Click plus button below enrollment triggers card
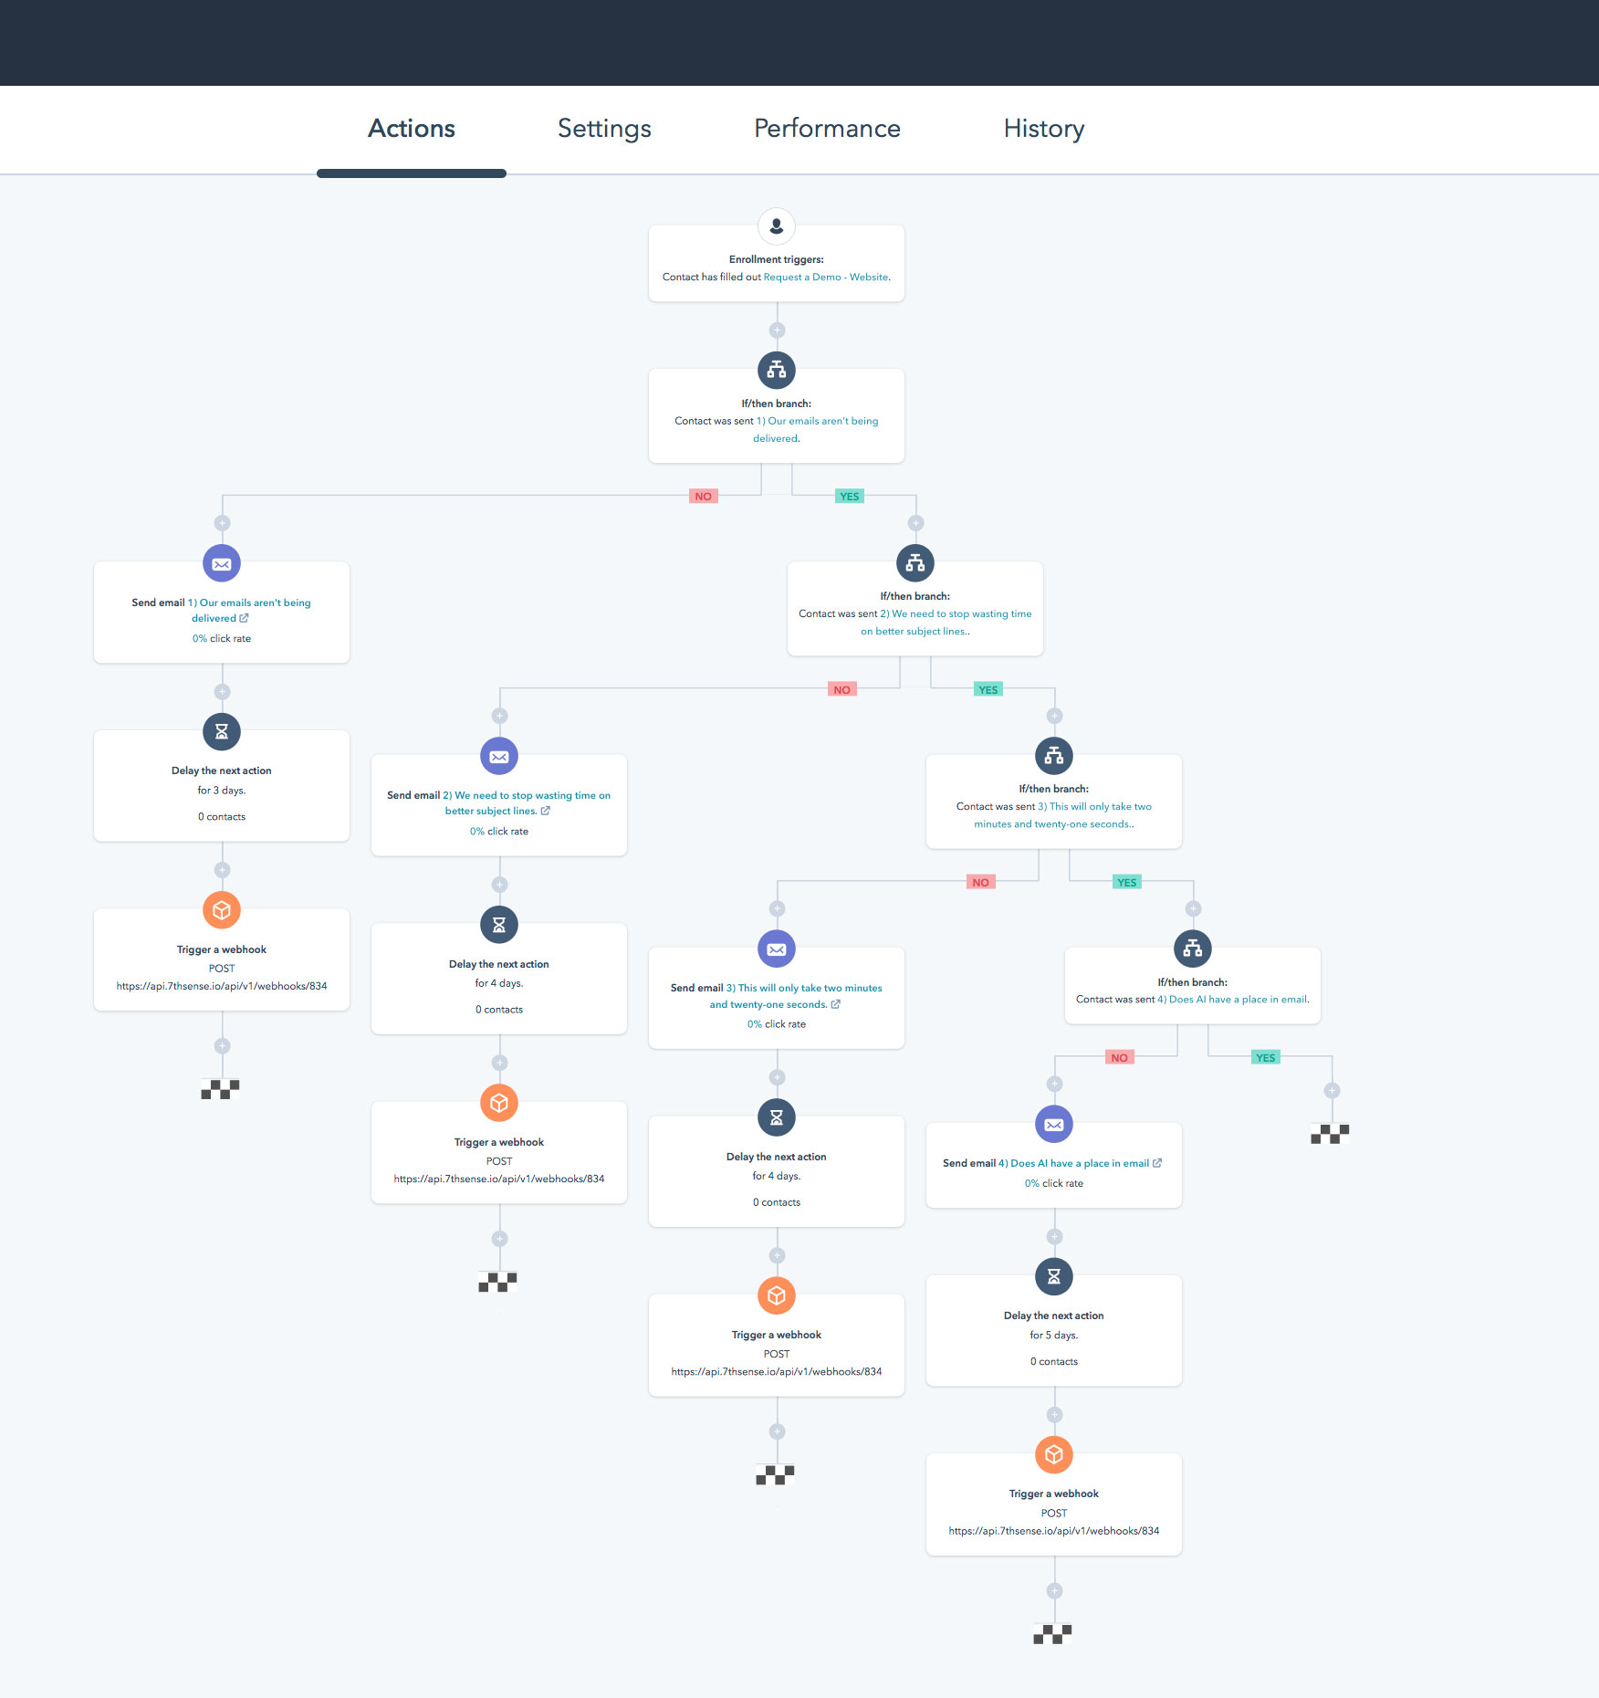 776,330
